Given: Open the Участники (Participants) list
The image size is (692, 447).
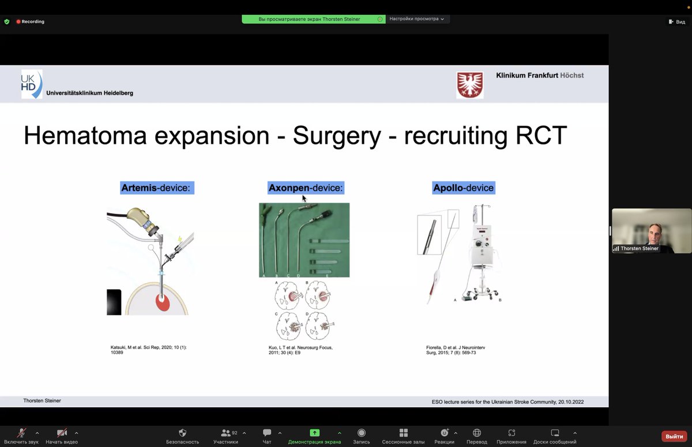Looking at the screenshot, I should click(225, 435).
